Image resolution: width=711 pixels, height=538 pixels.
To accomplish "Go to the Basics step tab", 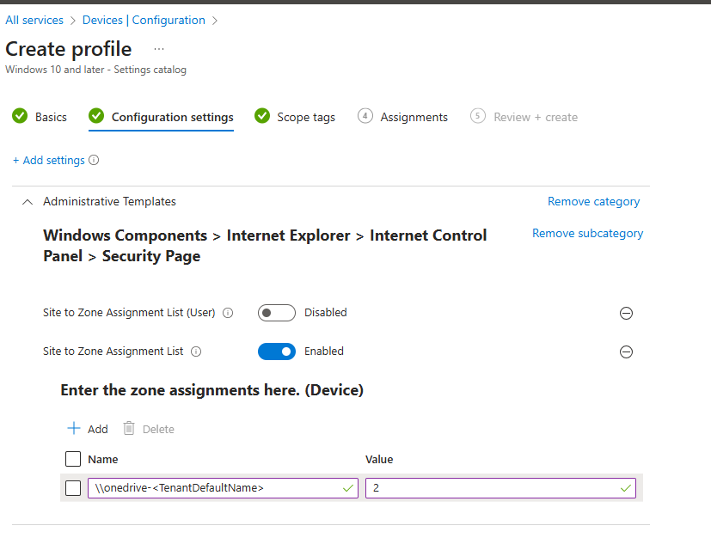I will pyautogui.click(x=40, y=117).
